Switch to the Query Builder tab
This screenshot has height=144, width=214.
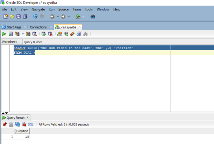33,42
